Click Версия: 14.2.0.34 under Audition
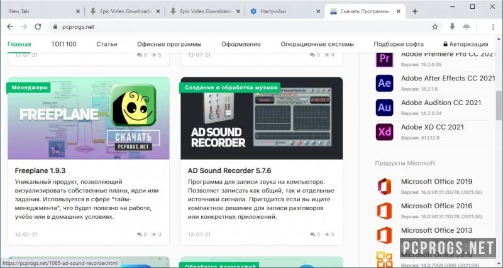The width and height of the screenshot is (503, 268). (x=421, y=113)
